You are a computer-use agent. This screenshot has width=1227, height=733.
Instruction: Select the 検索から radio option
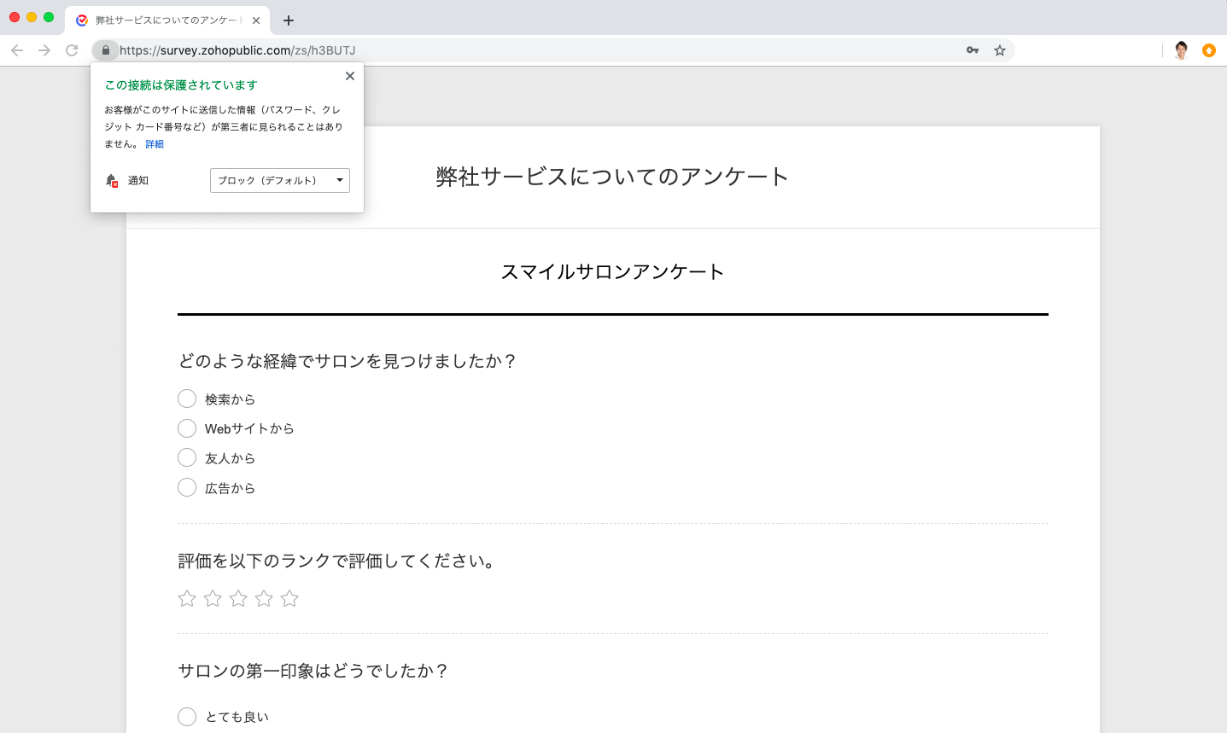pyautogui.click(x=187, y=398)
